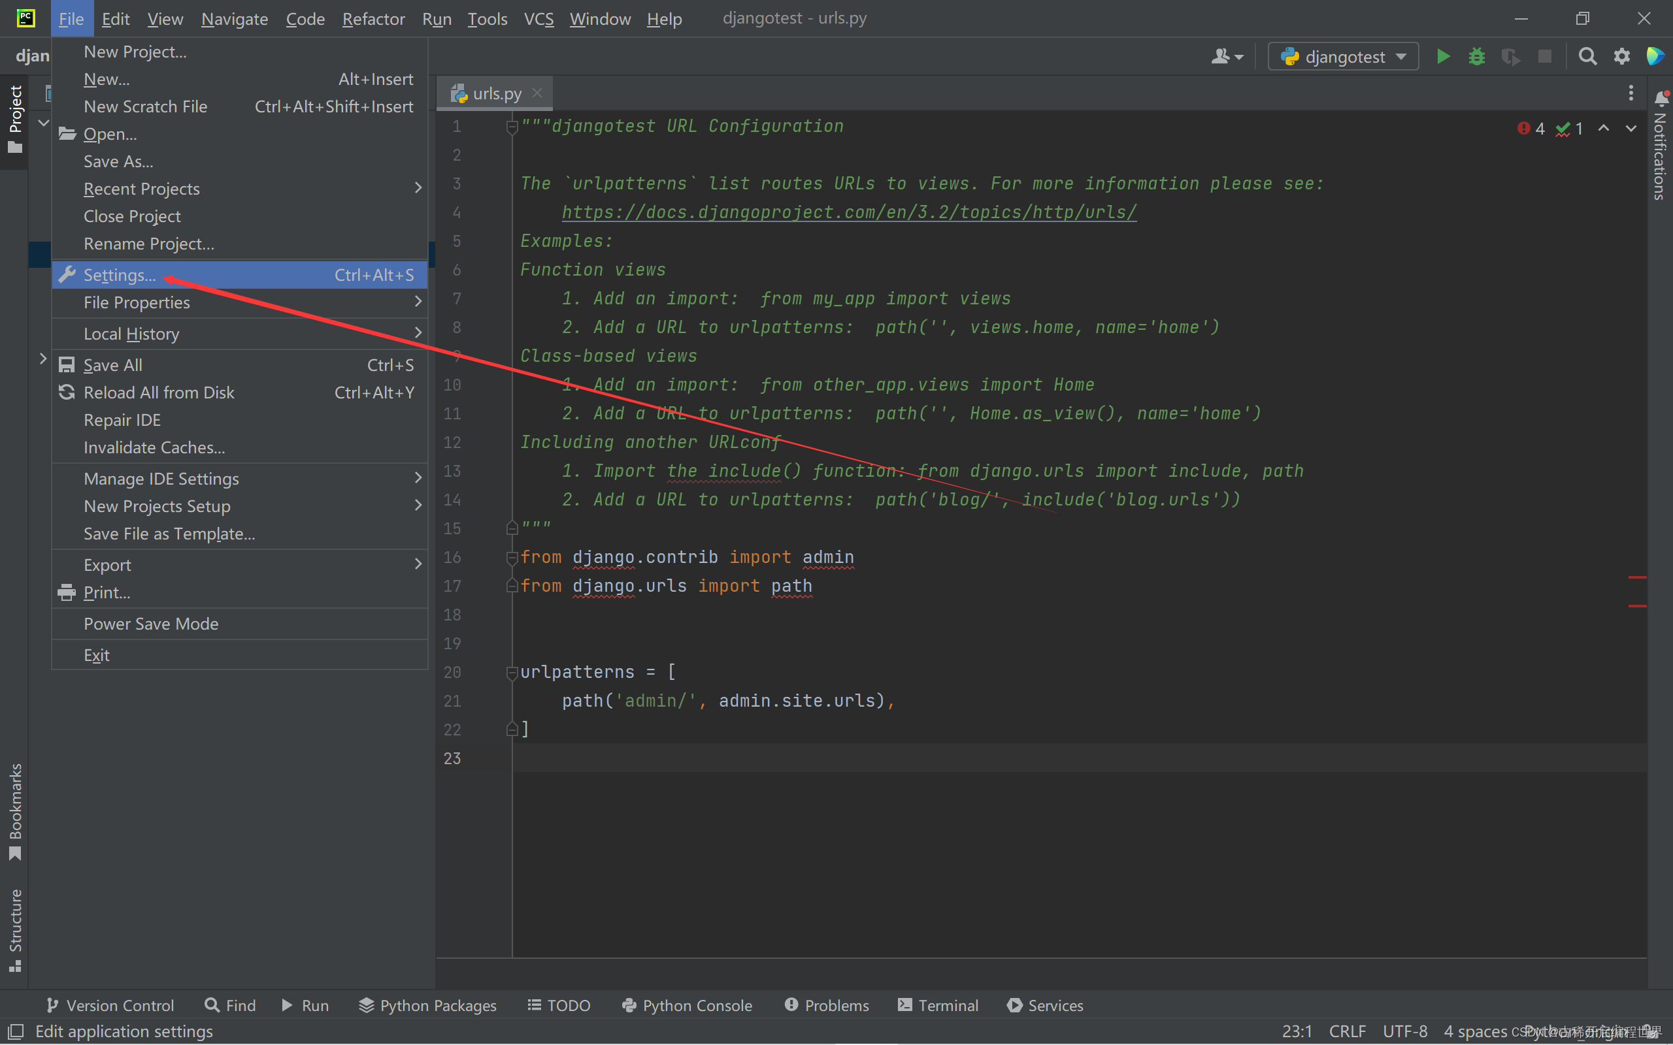This screenshot has width=1673, height=1045.
Task: Click the Run with Coverage icon
Action: pyautogui.click(x=1510, y=56)
